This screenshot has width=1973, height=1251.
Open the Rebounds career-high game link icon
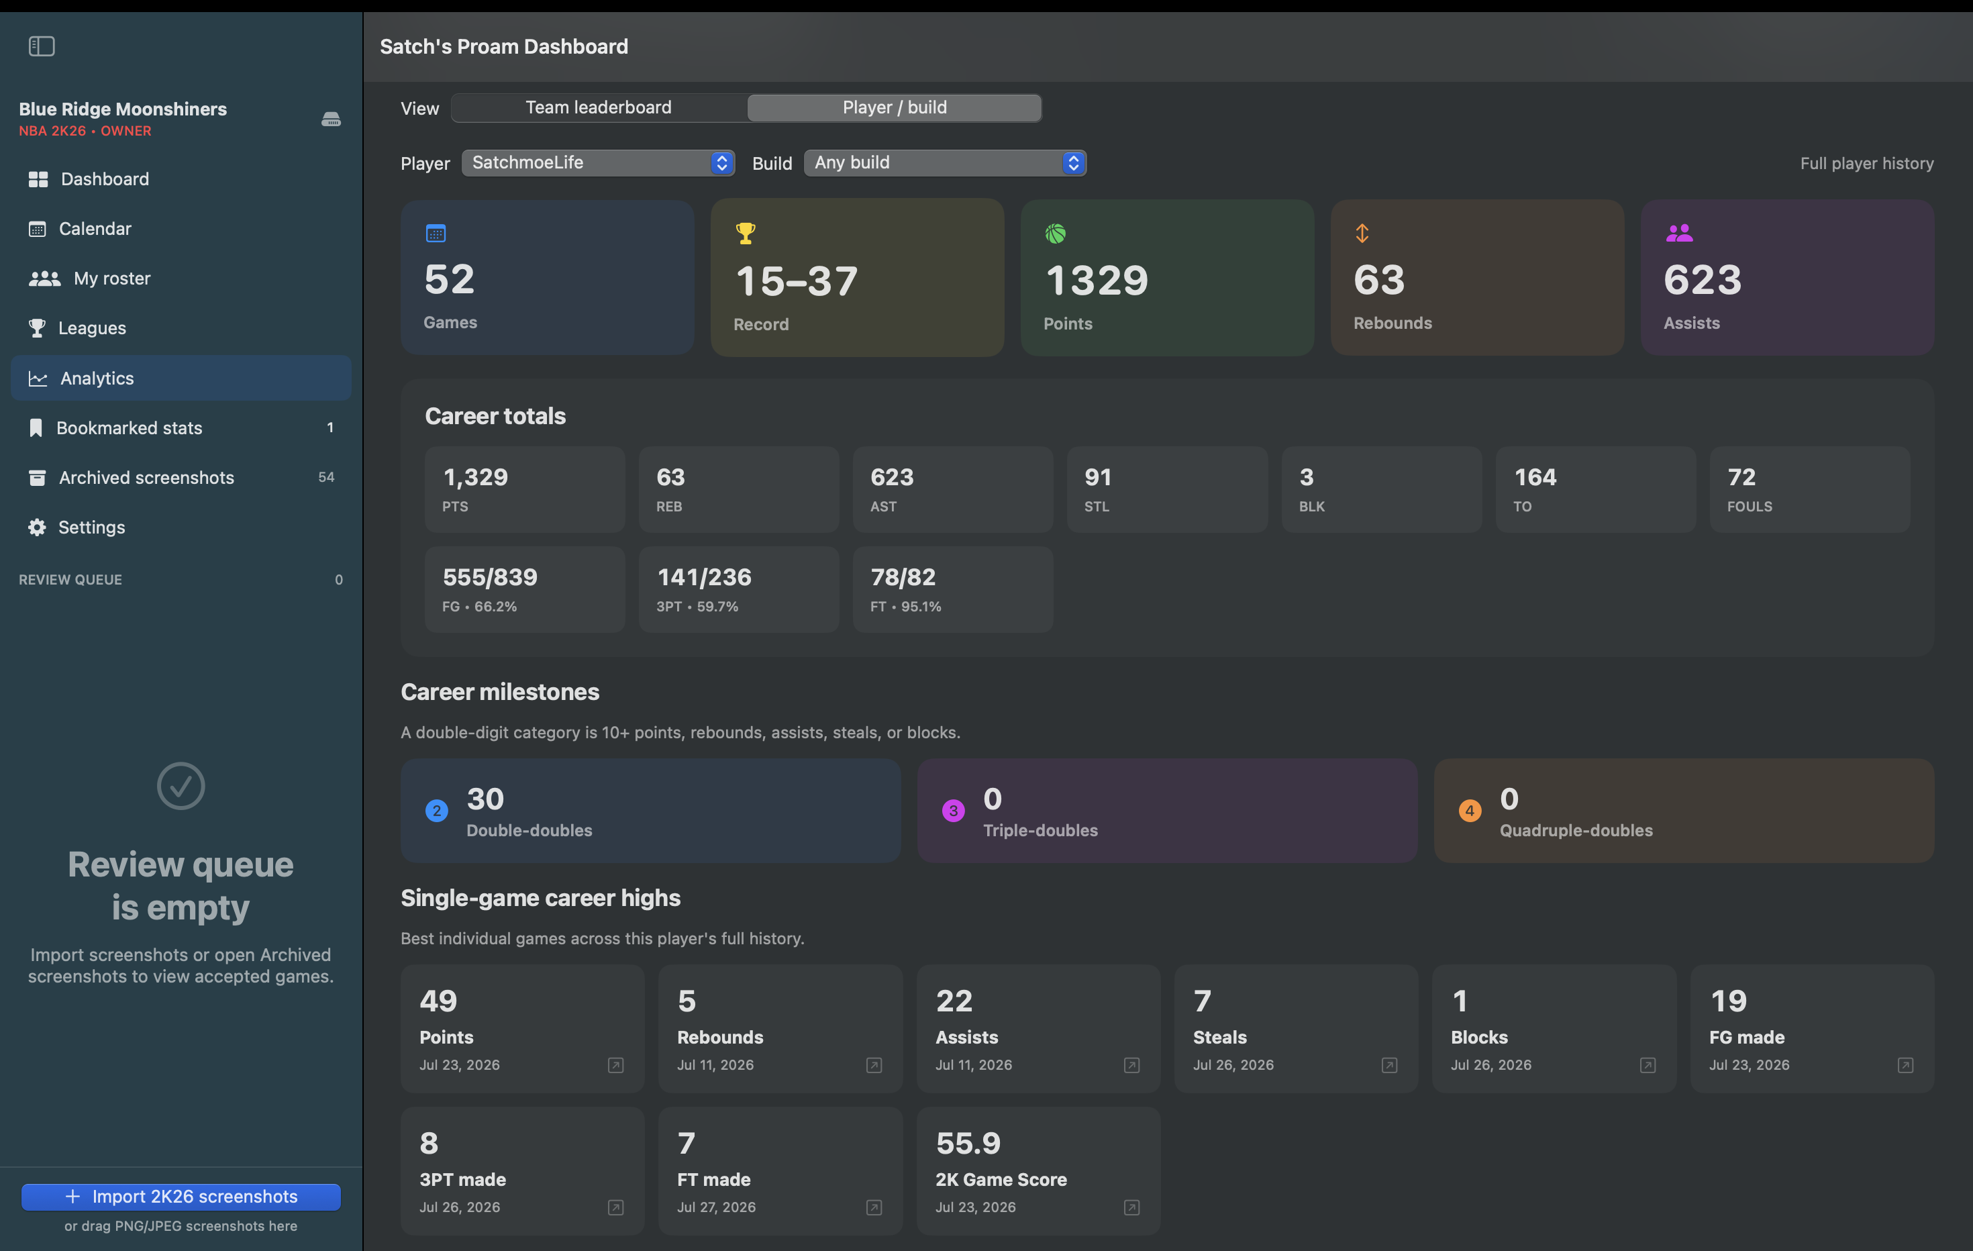coord(874,1065)
